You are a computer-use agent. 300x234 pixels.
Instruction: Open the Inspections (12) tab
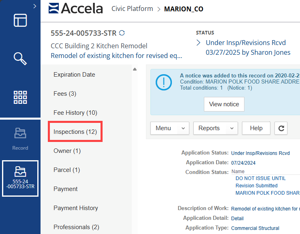tap(75, 132)
